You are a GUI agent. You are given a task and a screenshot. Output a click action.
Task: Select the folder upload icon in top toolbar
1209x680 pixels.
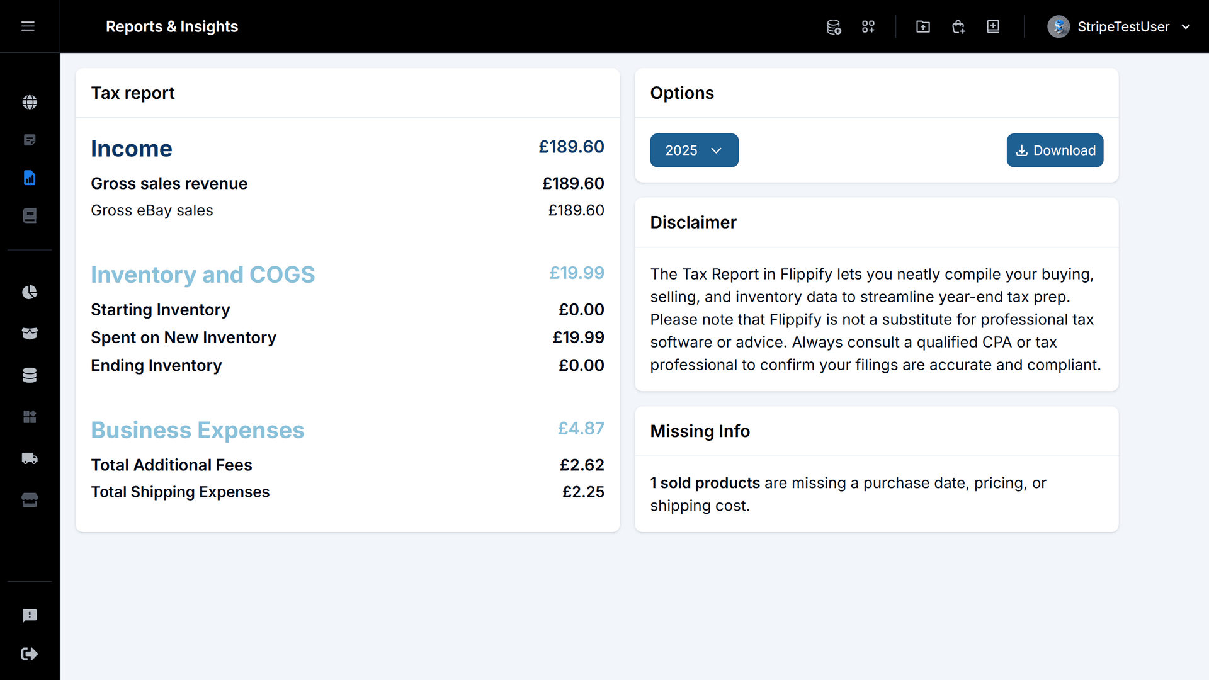coord(922,26)
